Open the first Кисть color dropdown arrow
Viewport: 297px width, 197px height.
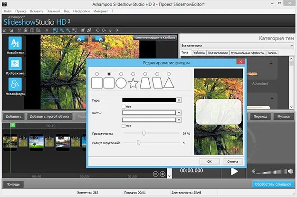click(x=179, y=113)
